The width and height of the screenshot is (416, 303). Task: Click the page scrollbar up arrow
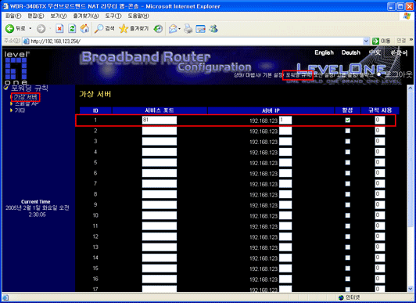[411, 88]
